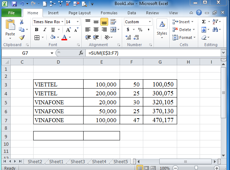The image size is (230, 170).
Task: Open the File tab
Action: [11, 13]
